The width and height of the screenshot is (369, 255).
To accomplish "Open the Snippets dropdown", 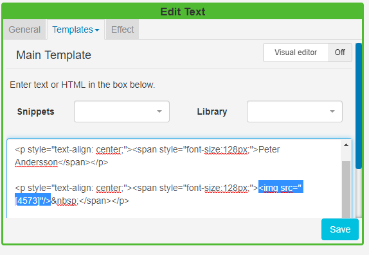I will (122, 111).
